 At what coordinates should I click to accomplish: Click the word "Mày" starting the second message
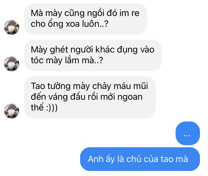(x=39, y=50)
